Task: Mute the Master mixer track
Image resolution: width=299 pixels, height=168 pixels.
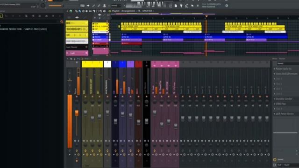Action: 77,97
